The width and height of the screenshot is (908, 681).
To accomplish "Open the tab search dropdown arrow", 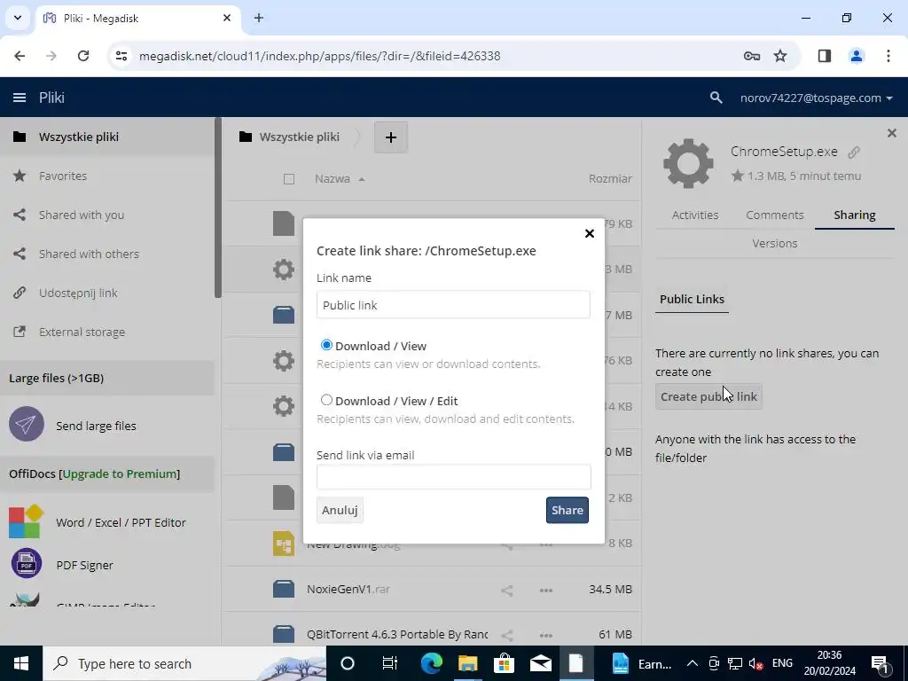I will click(18, 18).
